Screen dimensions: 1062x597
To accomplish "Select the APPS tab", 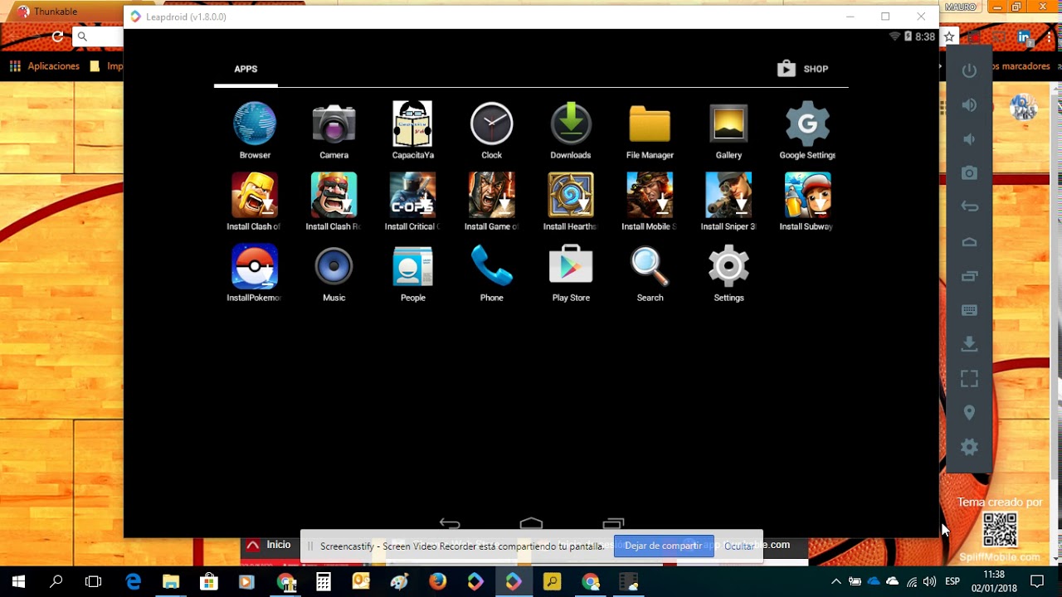I will click(x=246, y=69).
